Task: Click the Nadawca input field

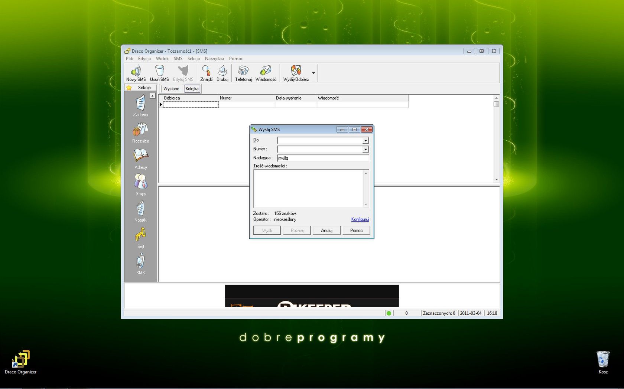Action: tap(323, 158)
